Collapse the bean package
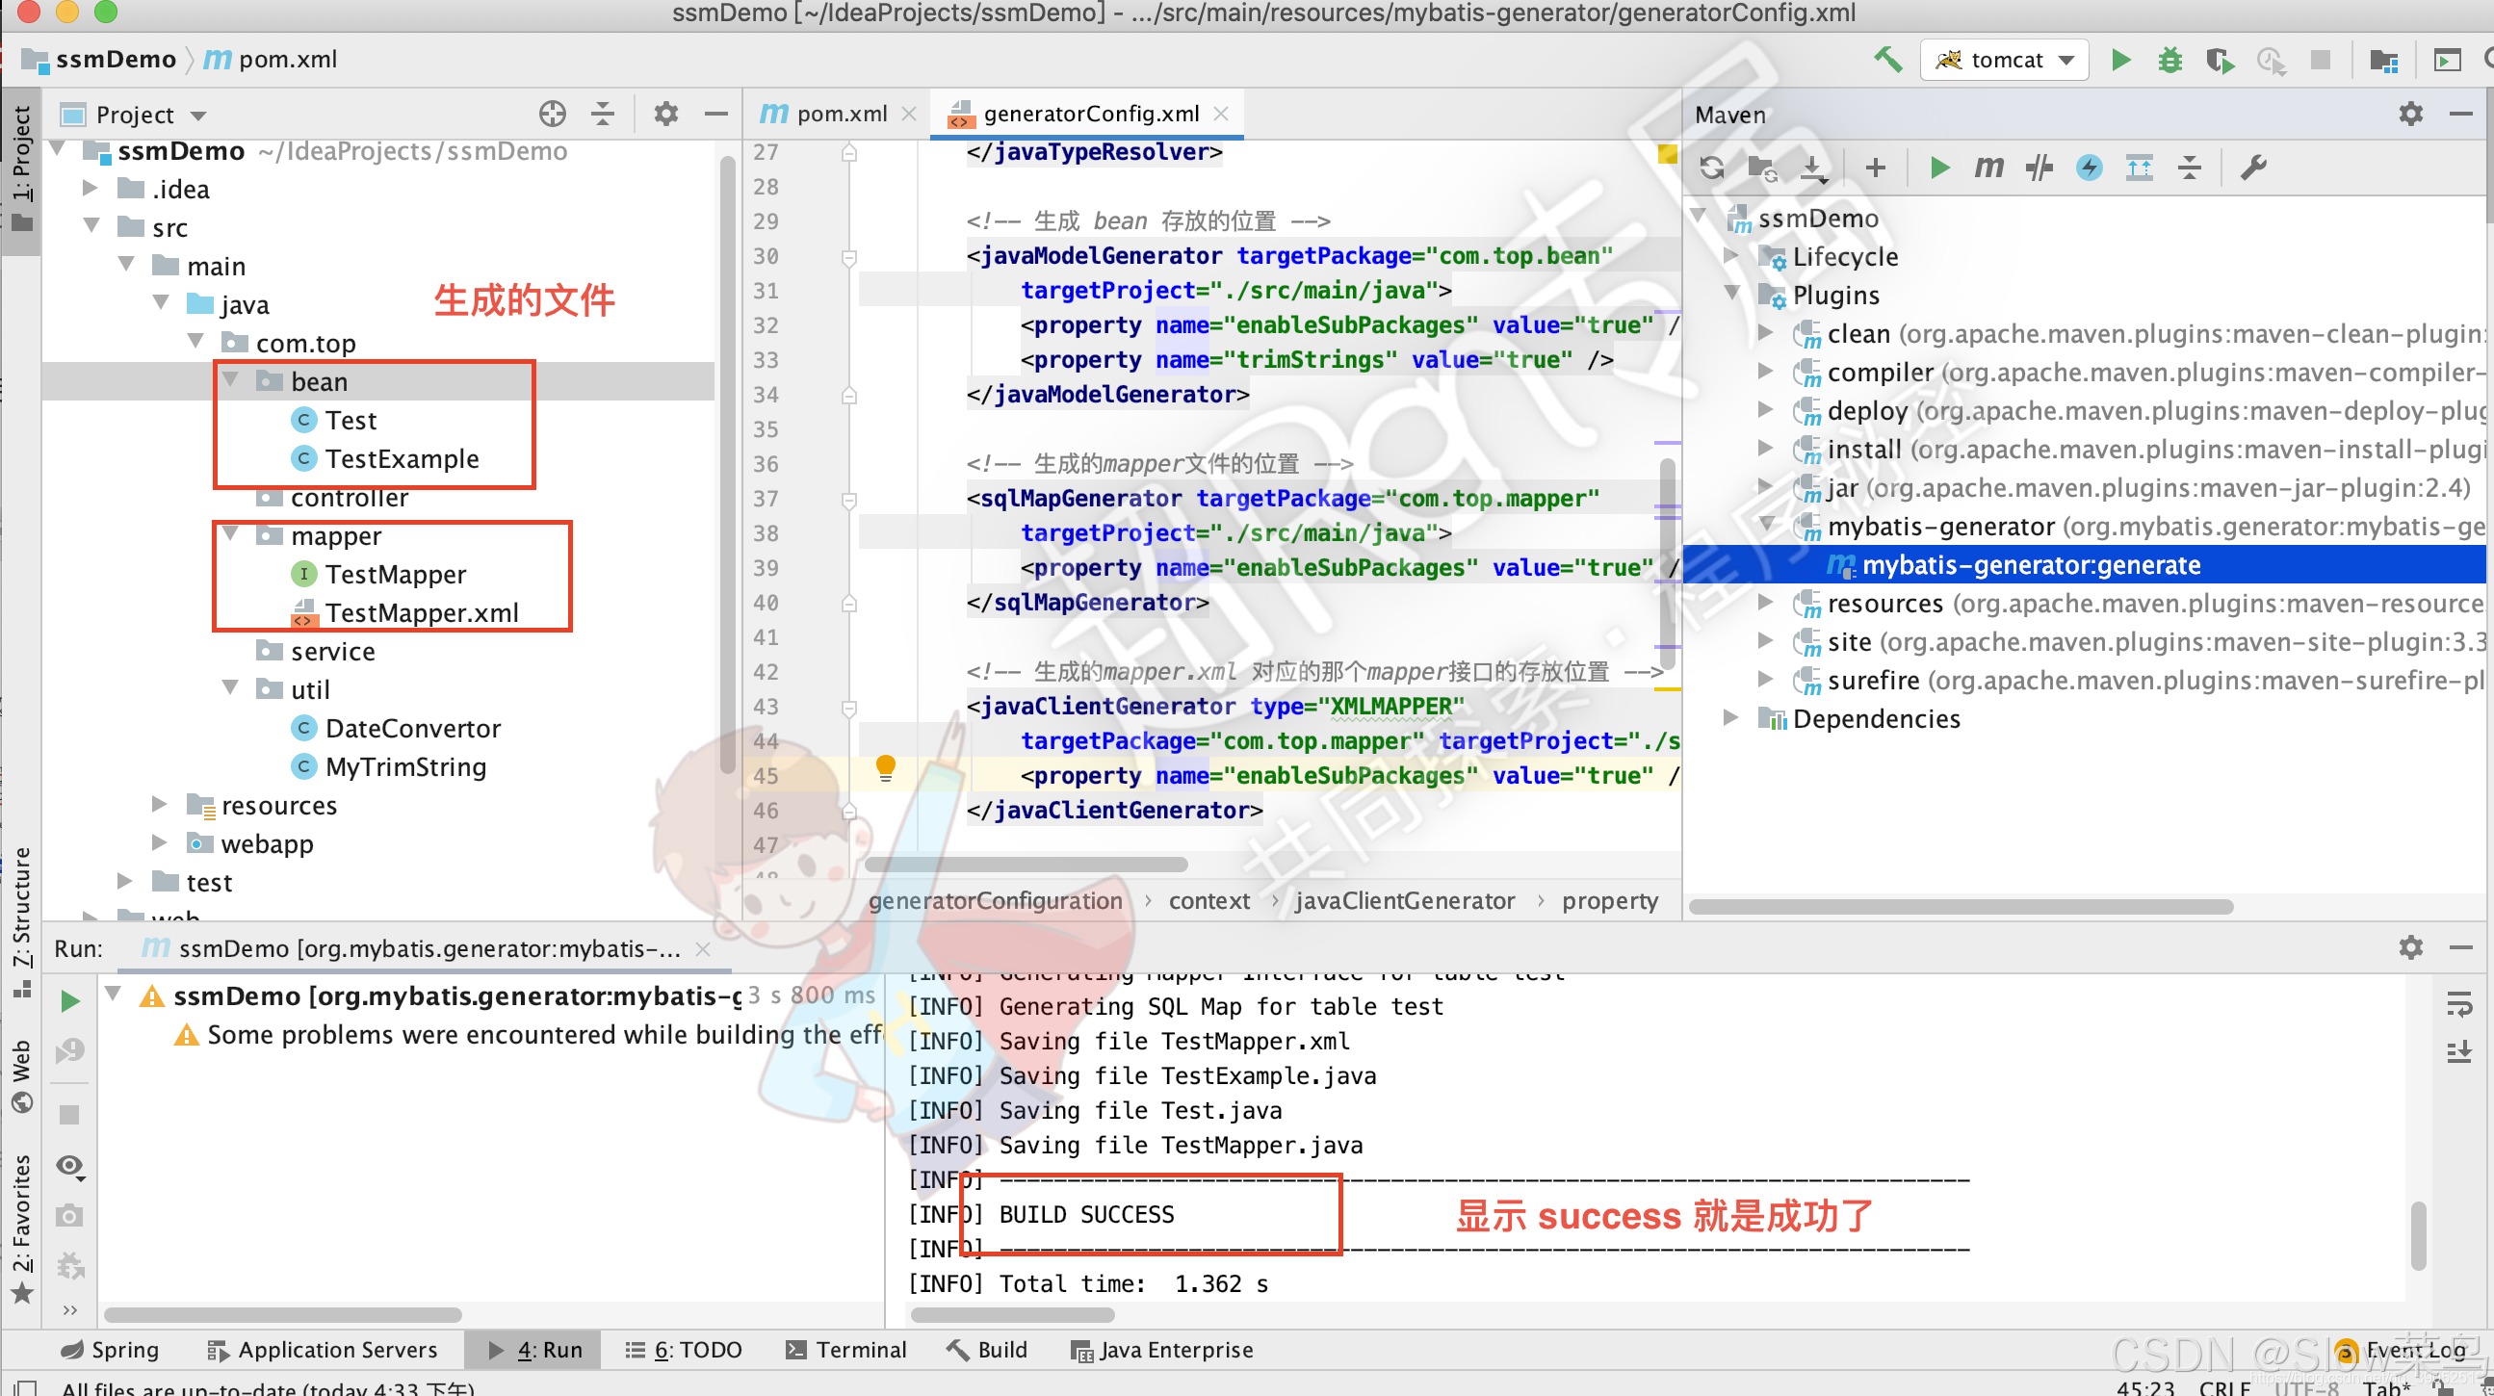 click(230, 379)
